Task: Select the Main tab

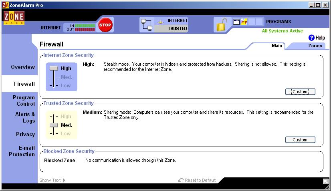Action: [x=277, y=46]
